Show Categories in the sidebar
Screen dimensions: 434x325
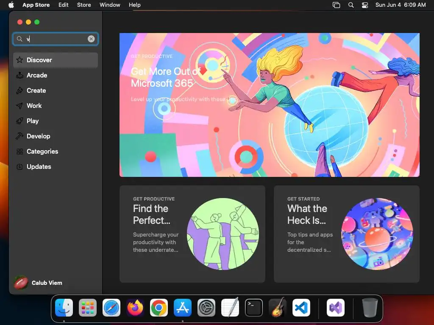coord(56,151)
